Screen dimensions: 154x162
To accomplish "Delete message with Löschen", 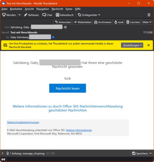I will (133, 22).
